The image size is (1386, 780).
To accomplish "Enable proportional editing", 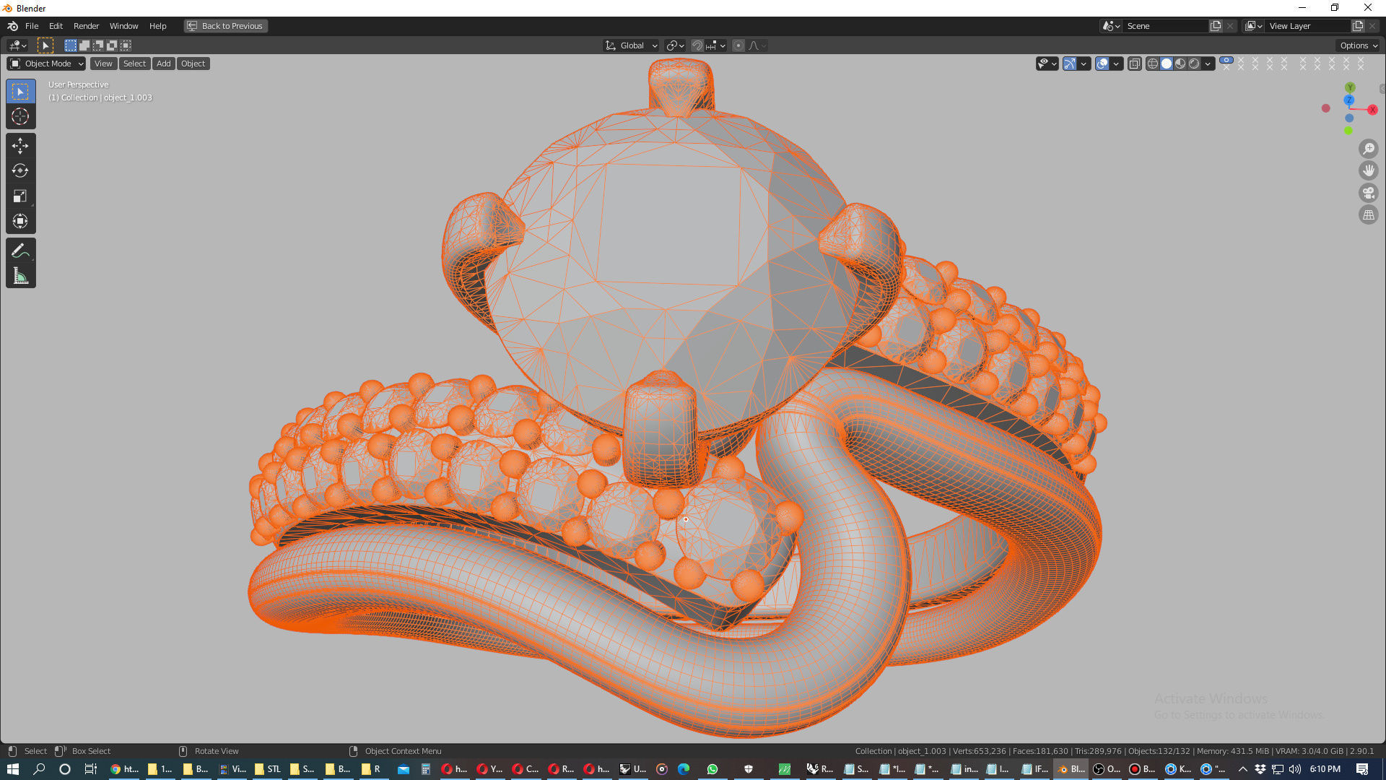I will tap(738, 45).
